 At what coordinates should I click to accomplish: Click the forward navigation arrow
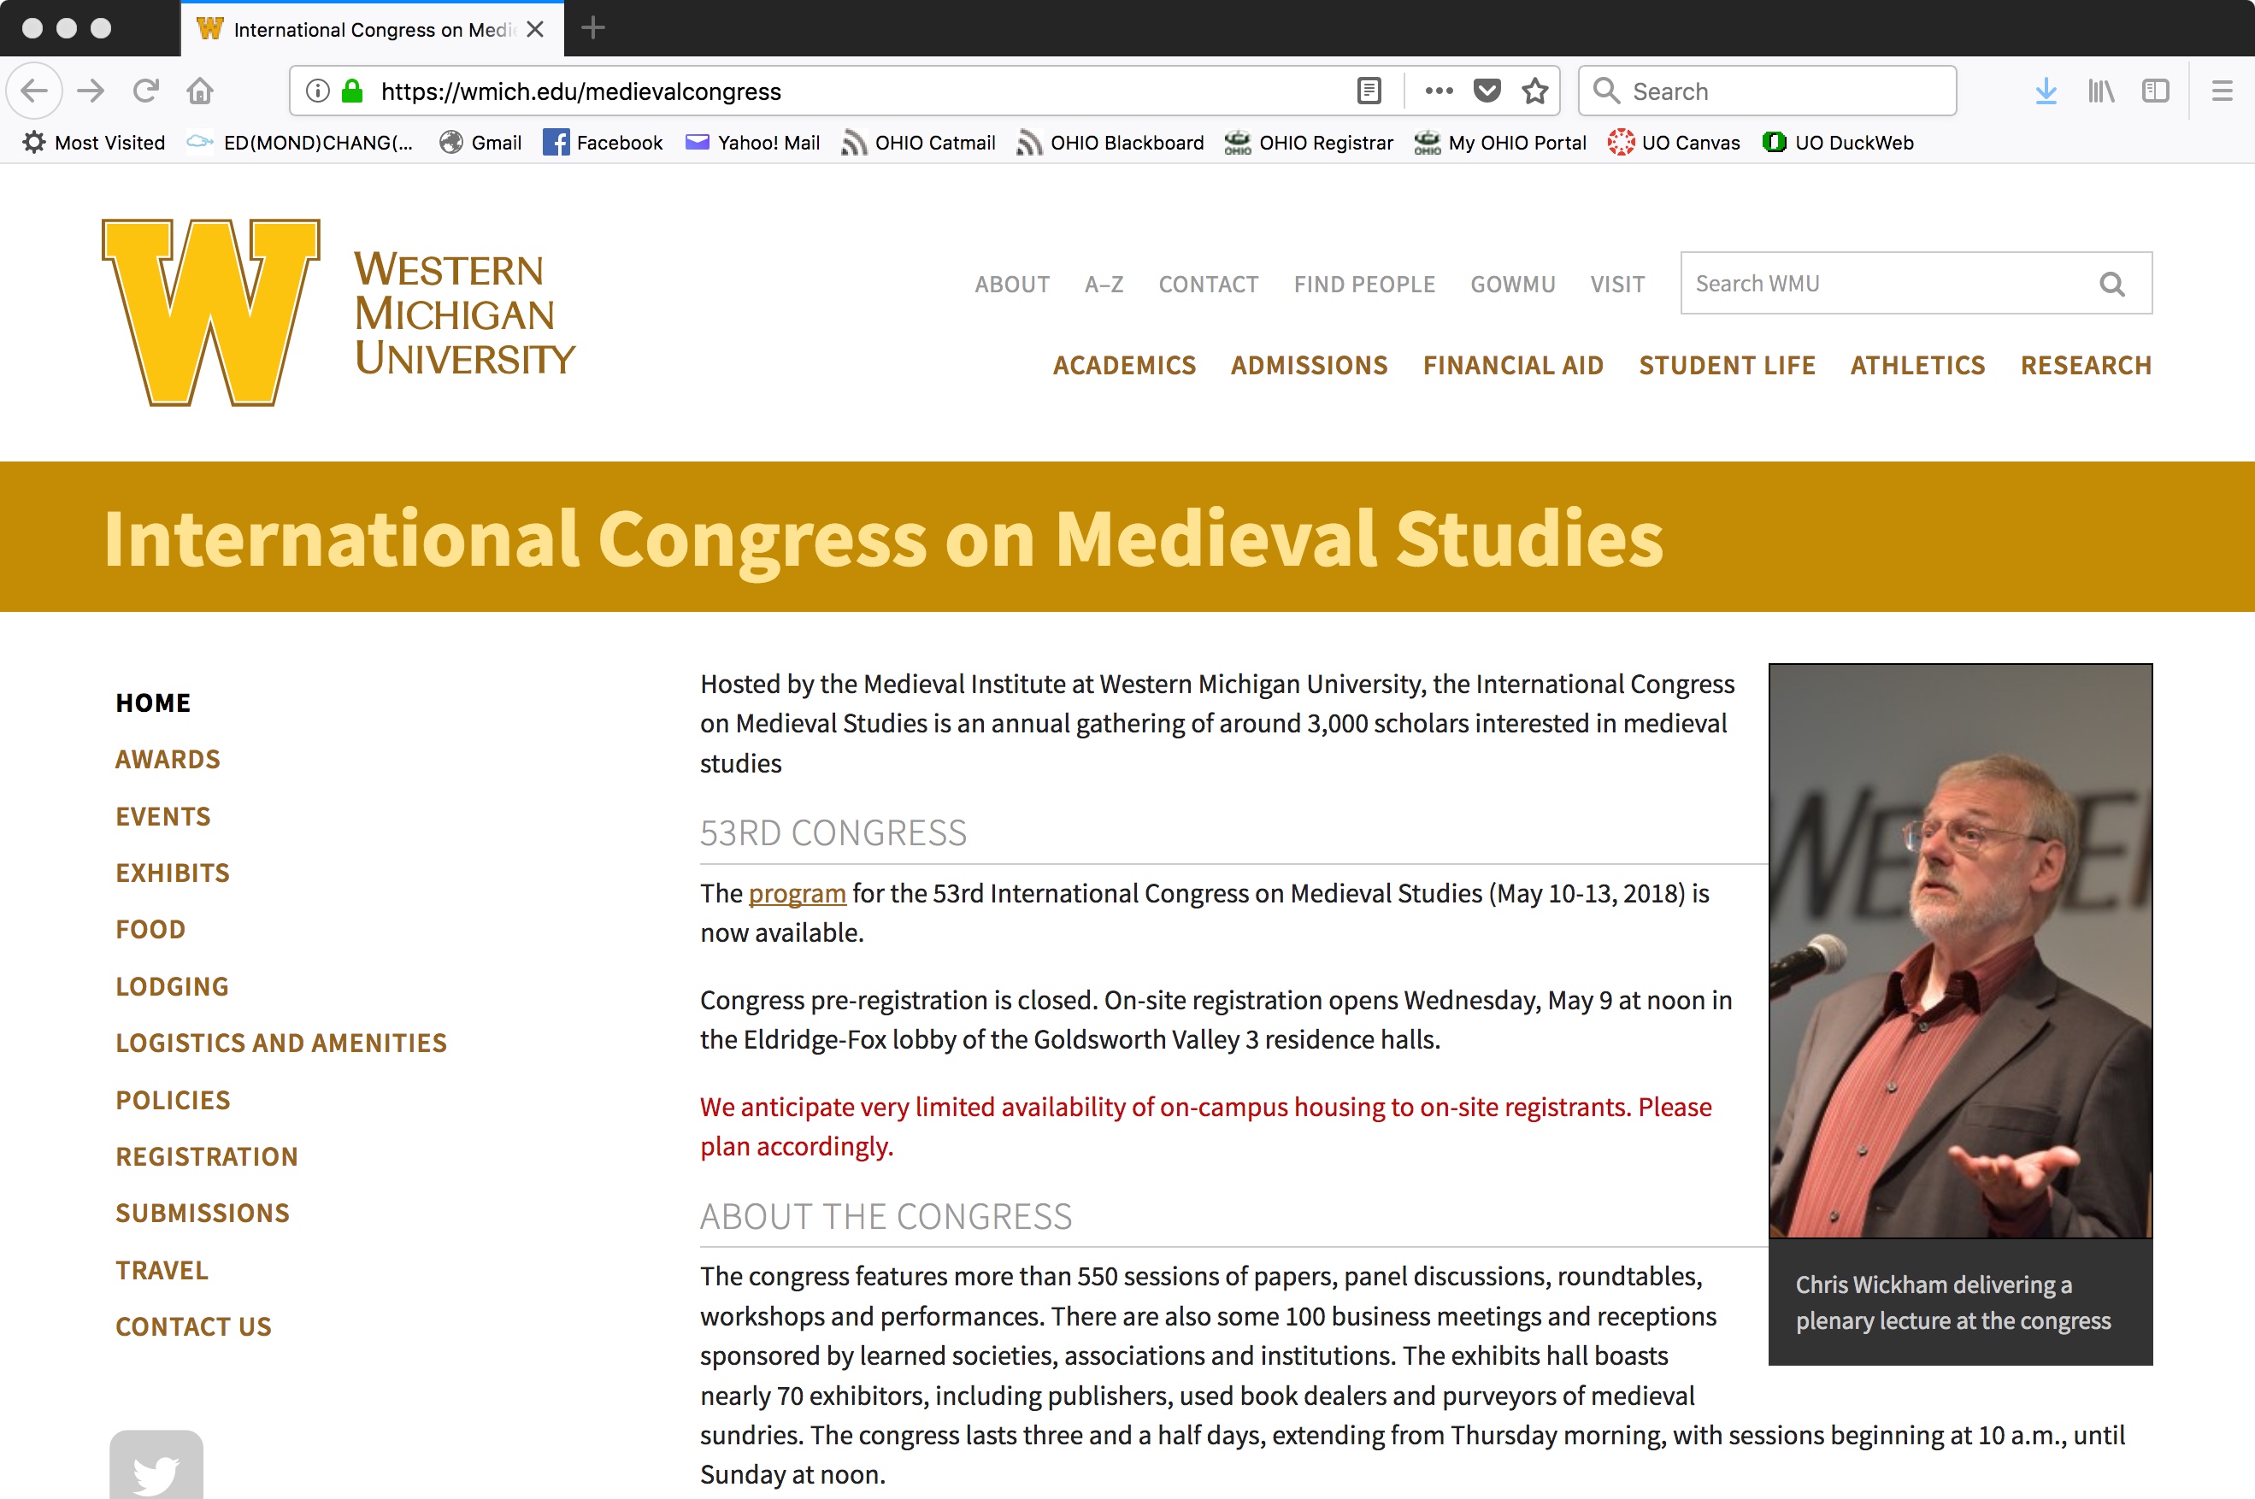91,91
